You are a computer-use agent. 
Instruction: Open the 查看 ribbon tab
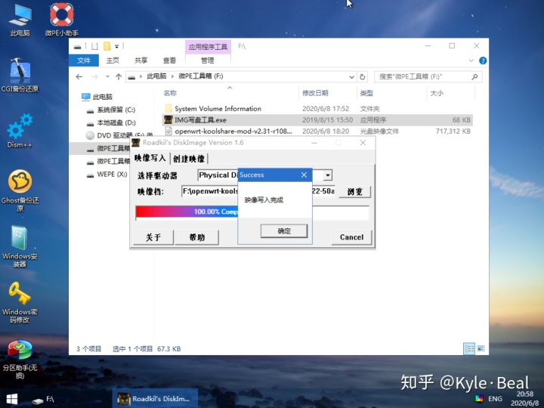pos(169,60)
